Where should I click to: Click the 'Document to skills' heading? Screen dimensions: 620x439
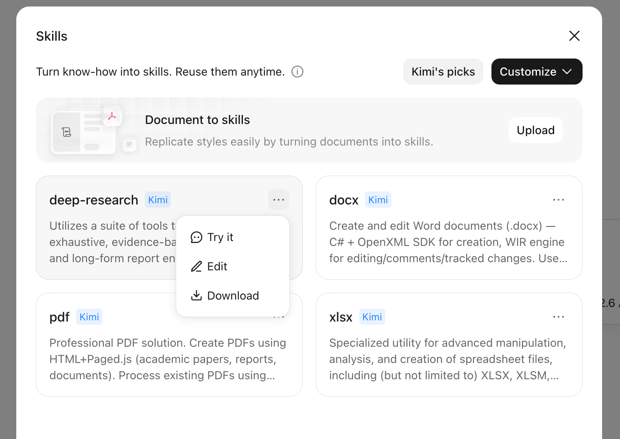pos(197,120)
